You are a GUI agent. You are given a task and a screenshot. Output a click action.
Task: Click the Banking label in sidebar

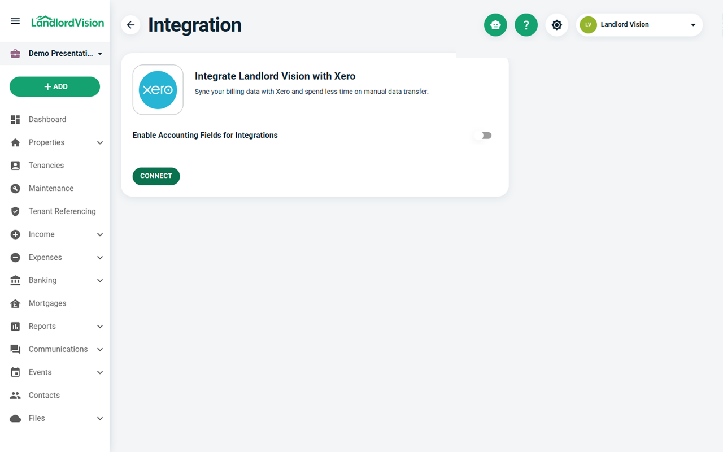42,280
